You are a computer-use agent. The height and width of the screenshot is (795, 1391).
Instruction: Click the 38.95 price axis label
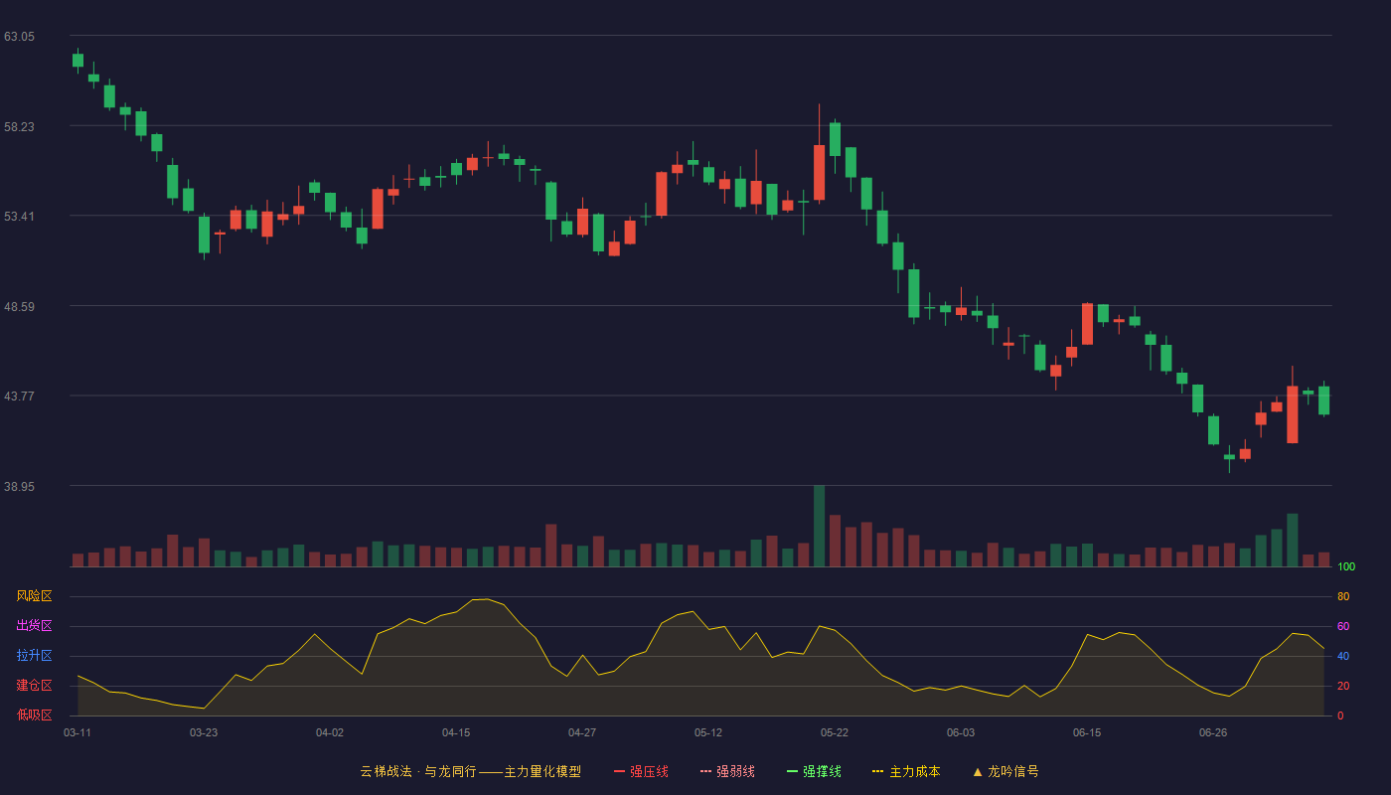pos(19,487)
